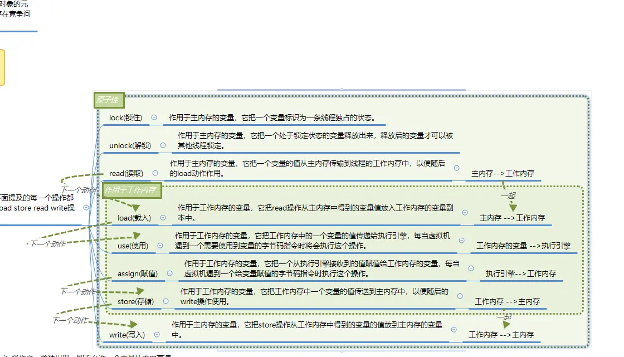
Task: Select the store(存储) topic
Action: [136, 302]
